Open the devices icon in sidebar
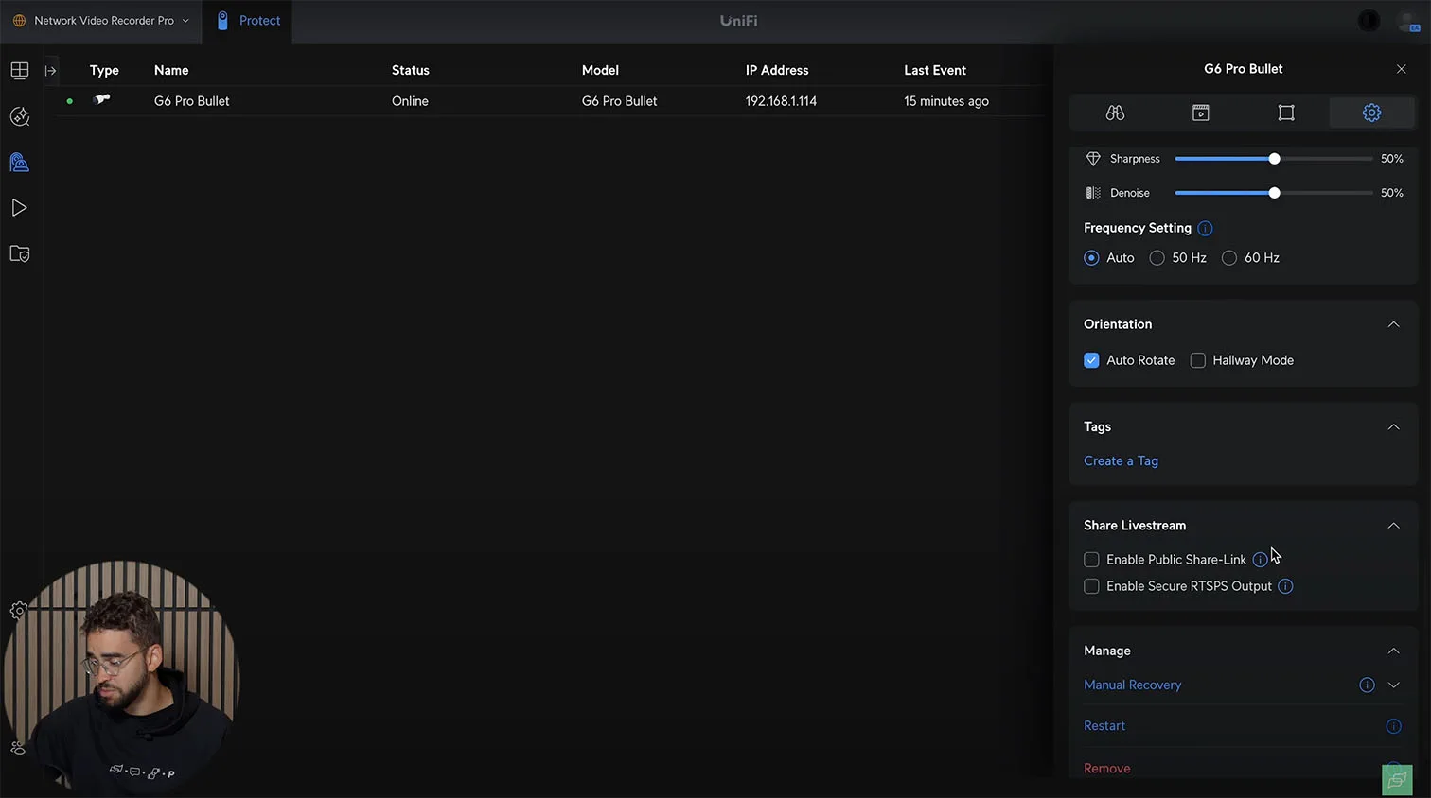This screenshot has width=1431, height=798. (x=19, y=163)
